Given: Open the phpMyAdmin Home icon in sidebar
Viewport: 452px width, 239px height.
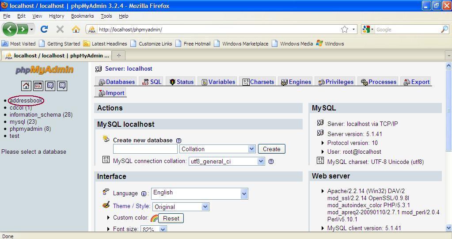Looking at the screenshot, I should (x=26, y=86).
